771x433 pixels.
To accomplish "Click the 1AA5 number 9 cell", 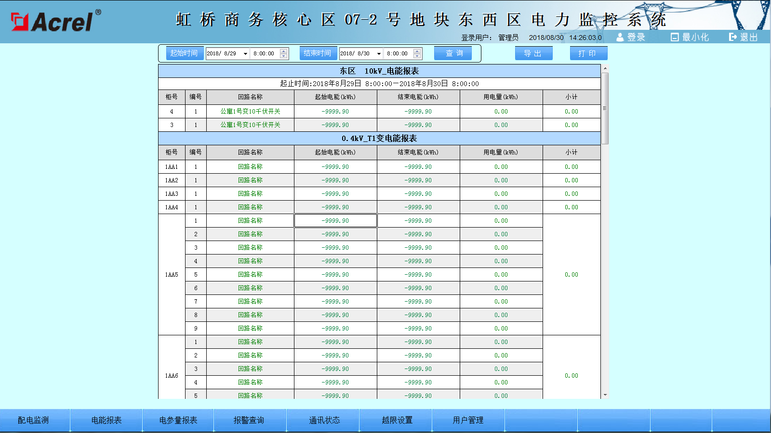I will pyautogui.click(x=196, y=329).
